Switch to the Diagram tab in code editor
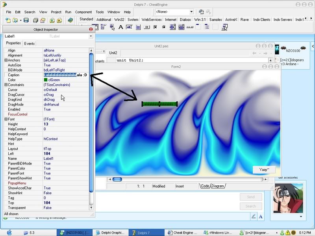This screenshot has height=236, width=315. tap(218, 186)
